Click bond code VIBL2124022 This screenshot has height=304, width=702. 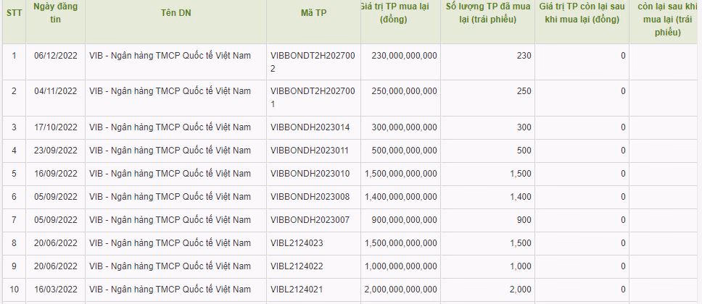point(297,266)
